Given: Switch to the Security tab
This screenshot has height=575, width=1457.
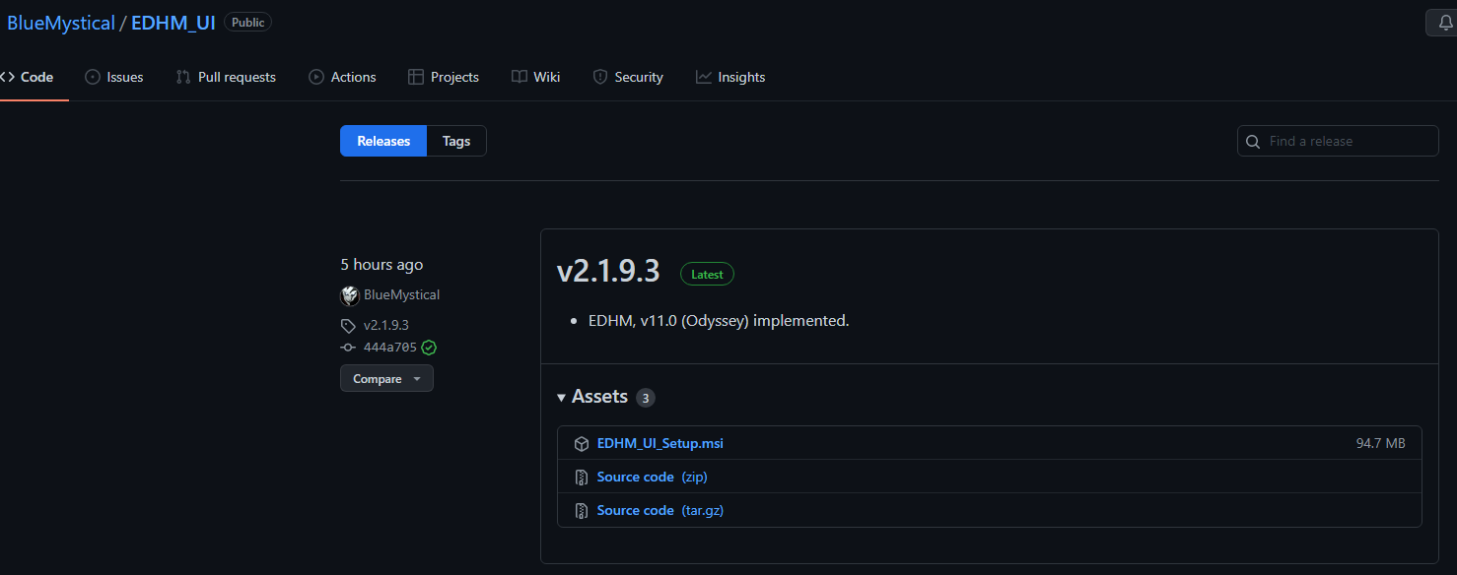Looking at the screenshot, I should point(628,77).
